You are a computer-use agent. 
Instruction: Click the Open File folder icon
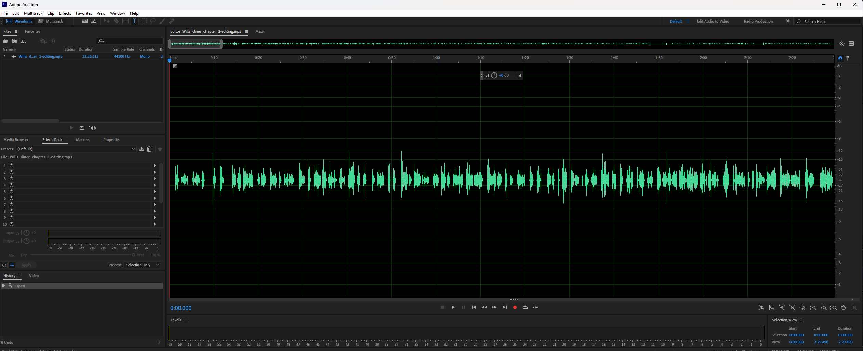(5, 41)
